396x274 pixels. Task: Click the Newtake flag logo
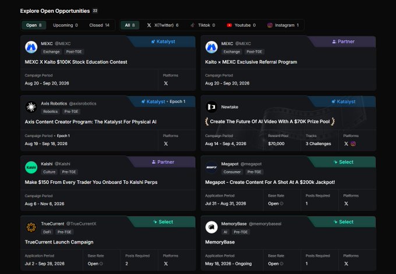pyautogui.click(x=211, y=107)
